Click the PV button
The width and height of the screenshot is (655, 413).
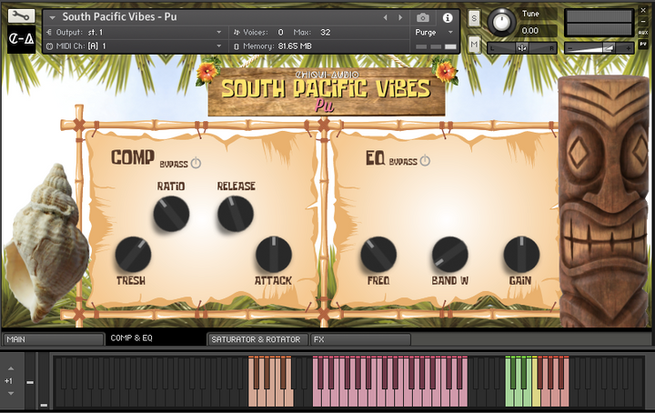[x=643, y=44]
